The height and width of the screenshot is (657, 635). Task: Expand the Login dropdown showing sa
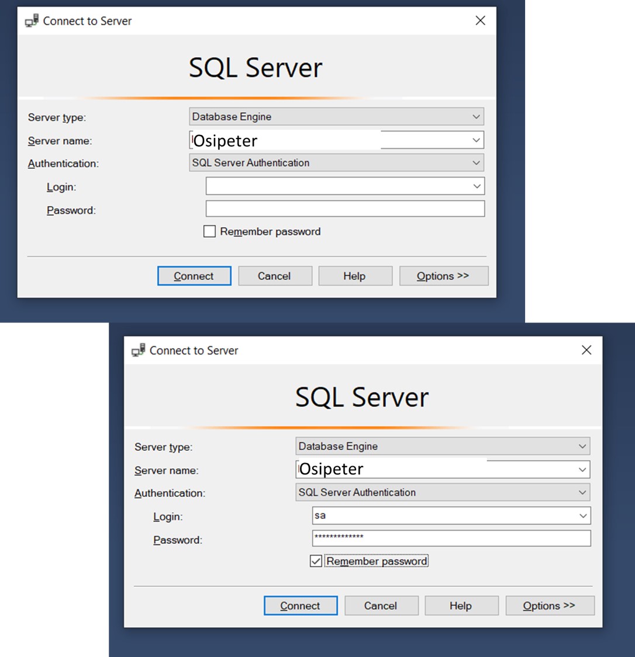pos(583,516)
